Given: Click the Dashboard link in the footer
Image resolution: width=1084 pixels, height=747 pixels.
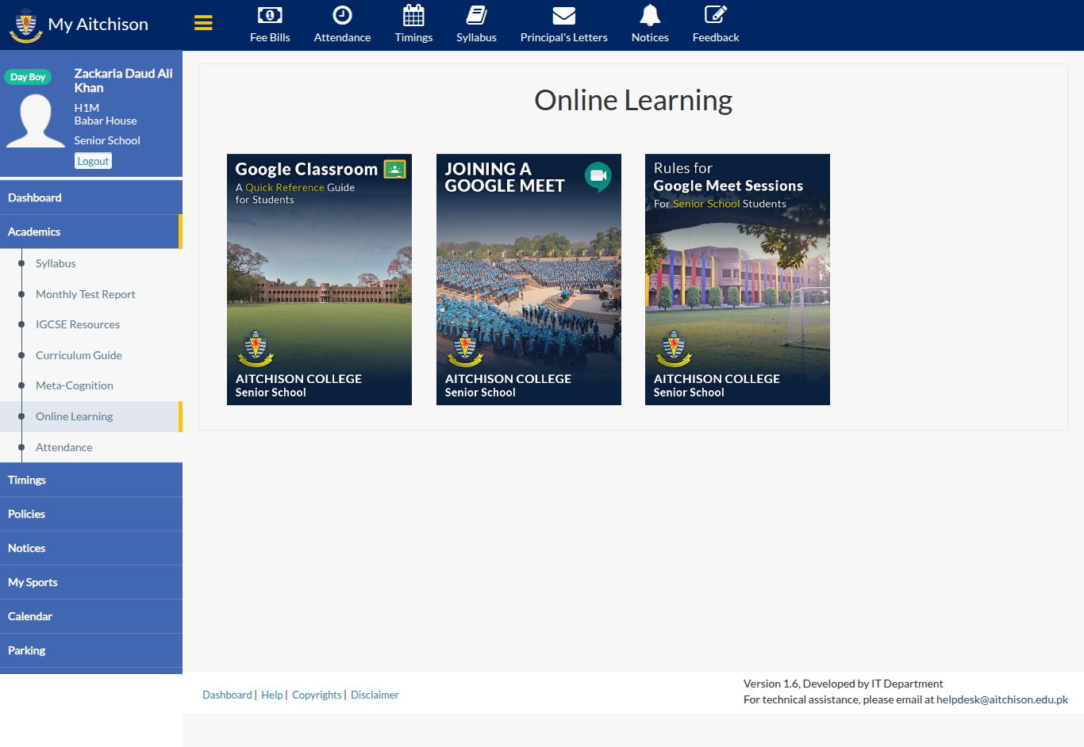Looking at the screenshot, I should point(227,695).
